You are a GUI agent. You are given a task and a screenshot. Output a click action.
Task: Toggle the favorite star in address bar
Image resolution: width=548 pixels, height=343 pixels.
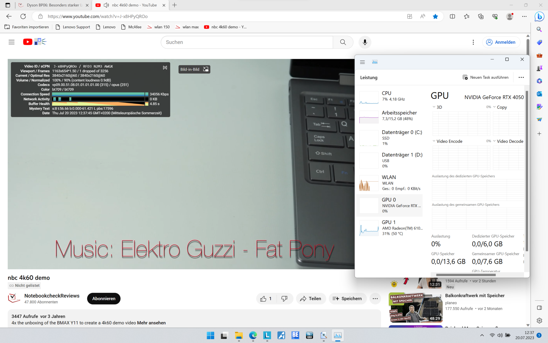coord(435,17)
